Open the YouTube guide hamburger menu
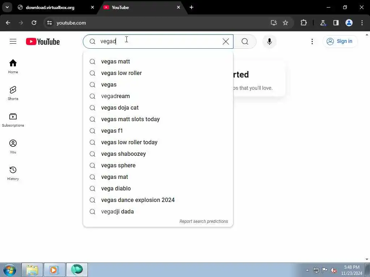The height and width of the screenshot is (277, 370). [x=13, y=41]
